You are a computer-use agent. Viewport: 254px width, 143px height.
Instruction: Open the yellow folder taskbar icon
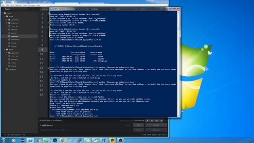tap(88, 140)
